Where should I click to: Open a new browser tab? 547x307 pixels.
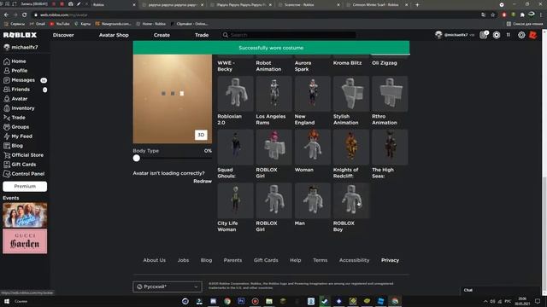pyautogui.click(x=417, y=5)
